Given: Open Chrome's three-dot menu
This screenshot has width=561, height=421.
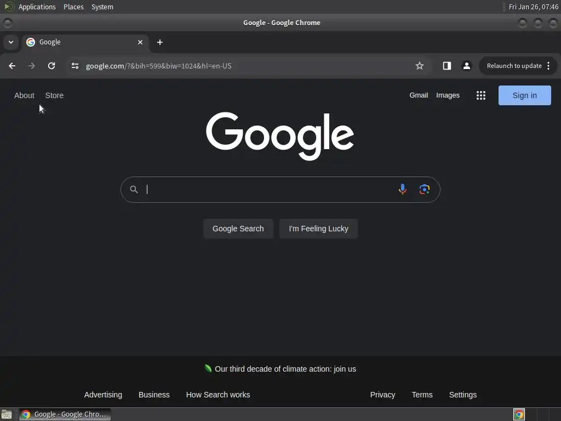Looking at the screenshot, I should 548,66.
